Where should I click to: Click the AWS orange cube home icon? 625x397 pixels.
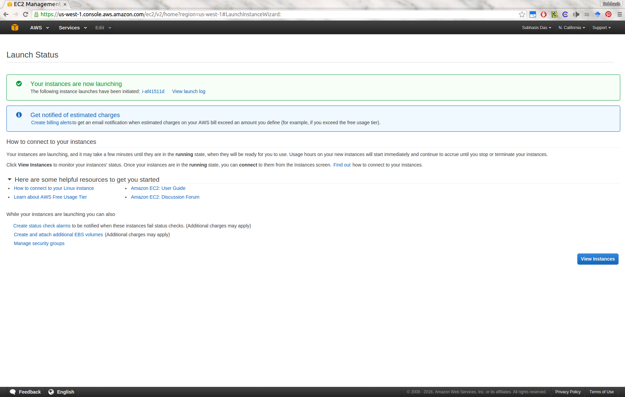click(x=15, y=28)
